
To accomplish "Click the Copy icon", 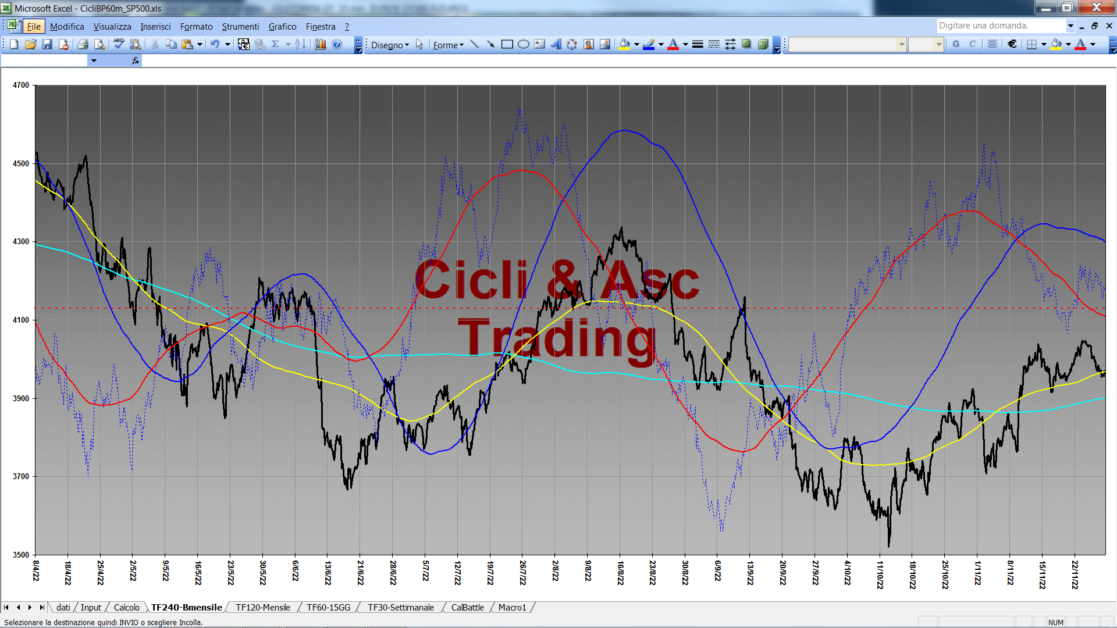I will click(x=171, y=44).
